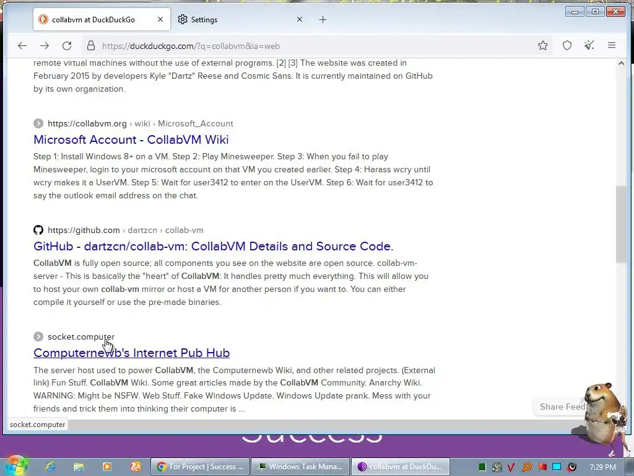Open the Microsoft Account - CollabVM Wiki result
The height and width of the screenshot is (476, 634).
131,139
